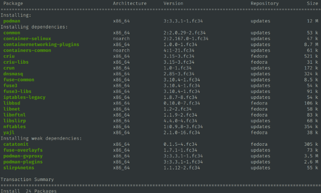Click the podman-plugins package
Screen dimensions: 321x193
point(23,162)
